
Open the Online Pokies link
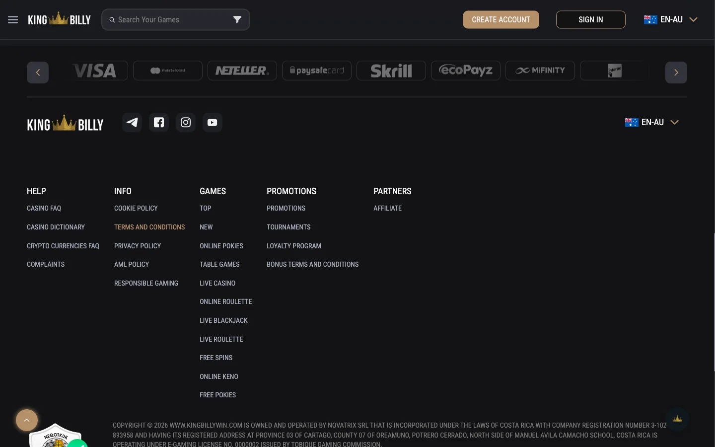221,246
